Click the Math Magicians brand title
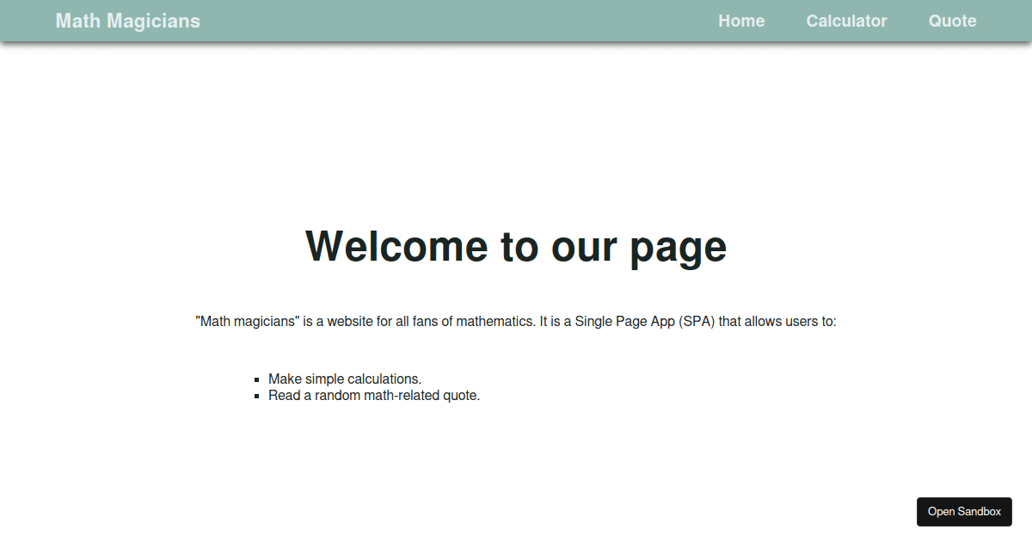The height and width of the screenshot is (542, 1032). tap(127, 21)
